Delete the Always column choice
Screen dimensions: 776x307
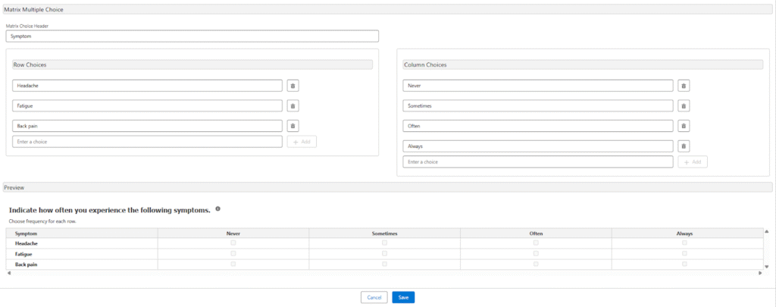pos(684,146)
